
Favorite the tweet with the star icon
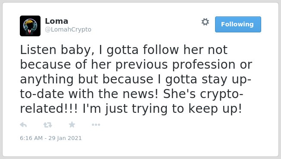pos(72,124)
